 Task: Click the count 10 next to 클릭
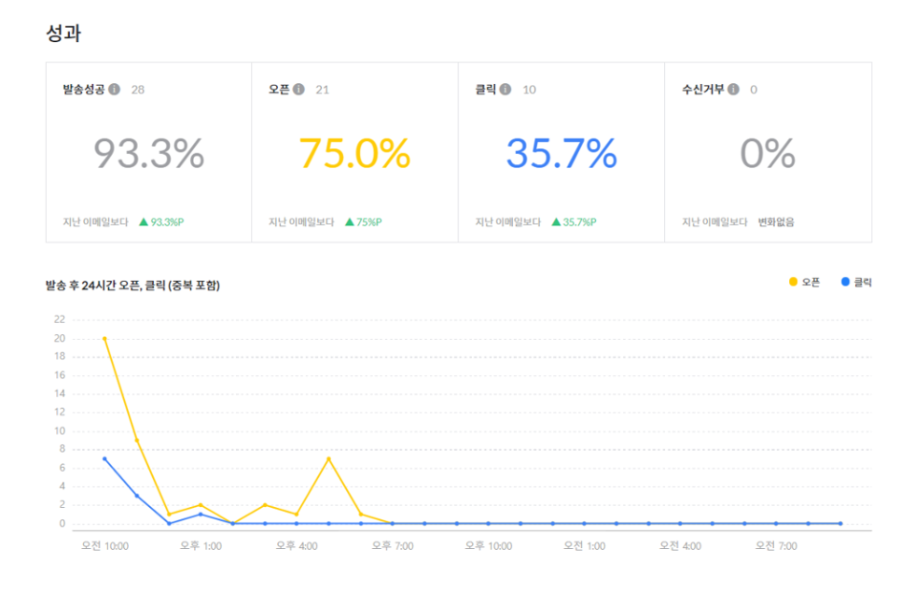529,90
